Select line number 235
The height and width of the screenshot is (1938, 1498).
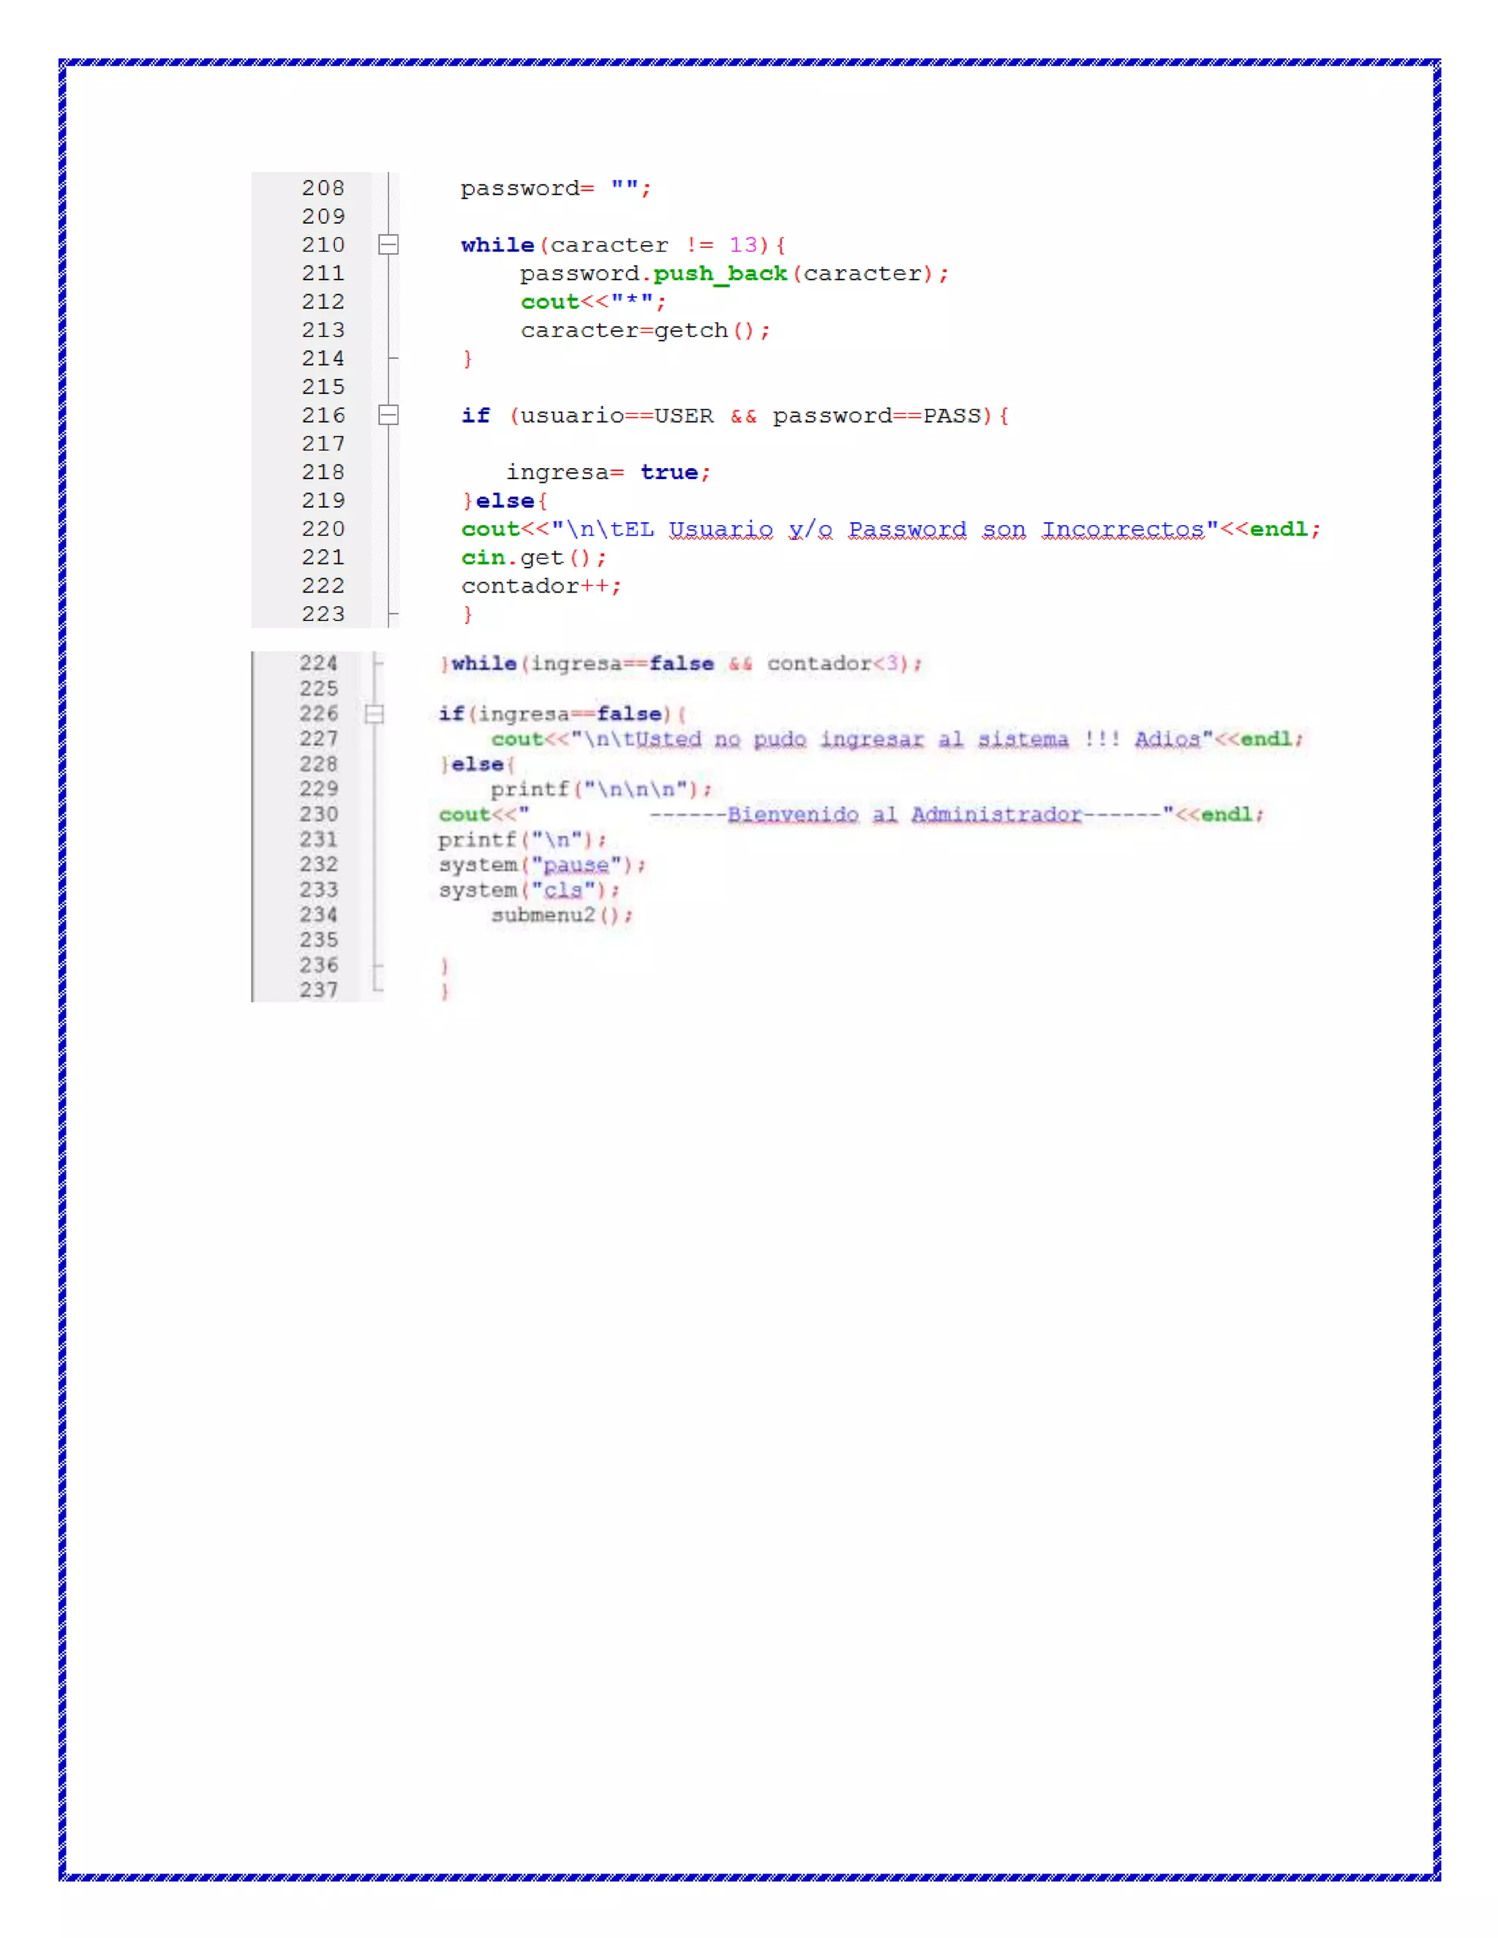[x=319, y=940]
